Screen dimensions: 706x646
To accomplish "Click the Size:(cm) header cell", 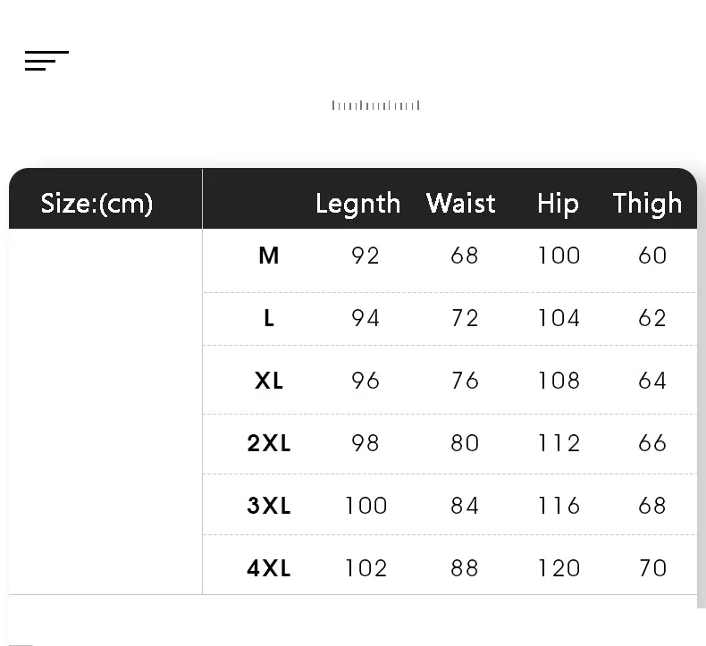I will click(x=97, y=204).
